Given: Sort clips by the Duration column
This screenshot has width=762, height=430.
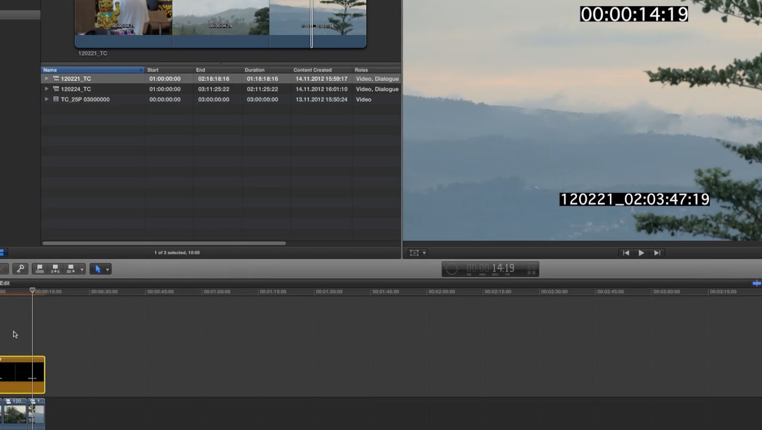Looking at the screenshot, I should (x=255, y=69).
